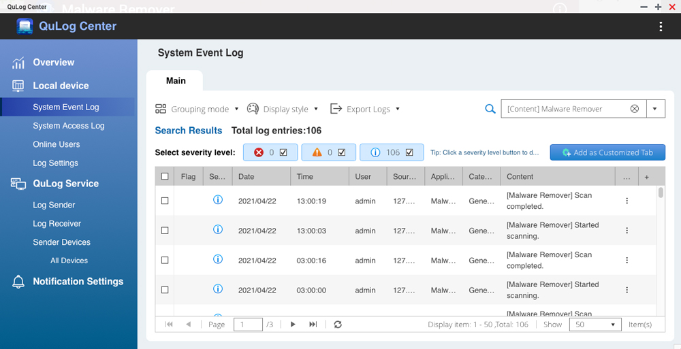Open row menu for 13:00:19 entry

click(x=627, y=201)
